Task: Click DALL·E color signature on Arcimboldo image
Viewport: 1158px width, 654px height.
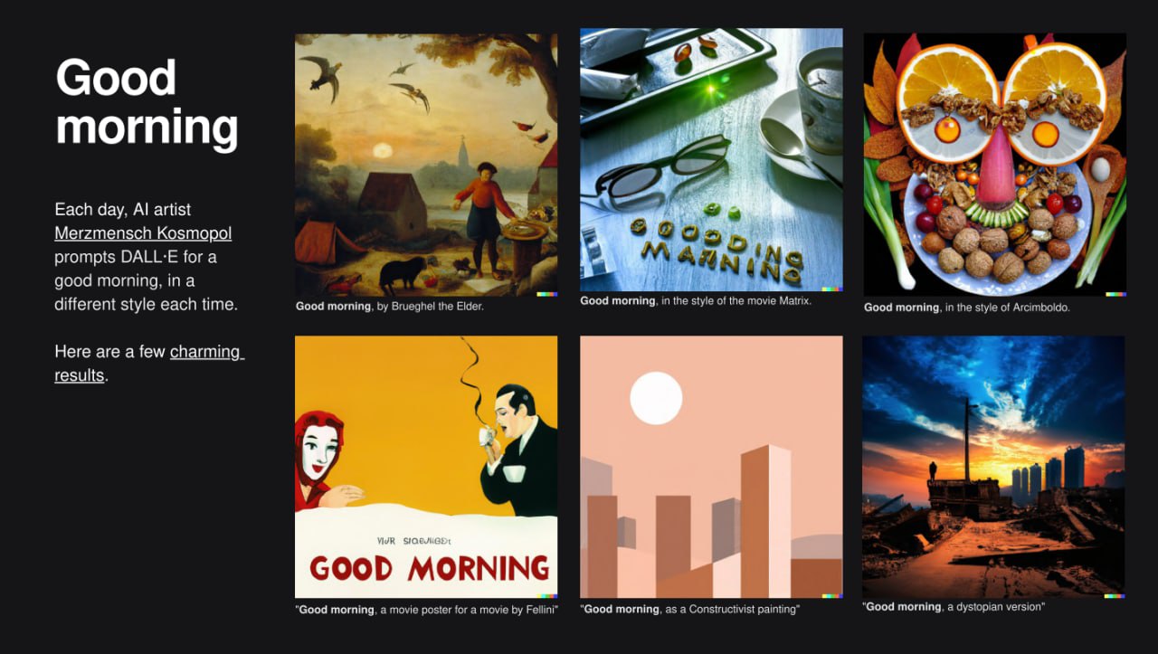Action: click(1116, 294)
